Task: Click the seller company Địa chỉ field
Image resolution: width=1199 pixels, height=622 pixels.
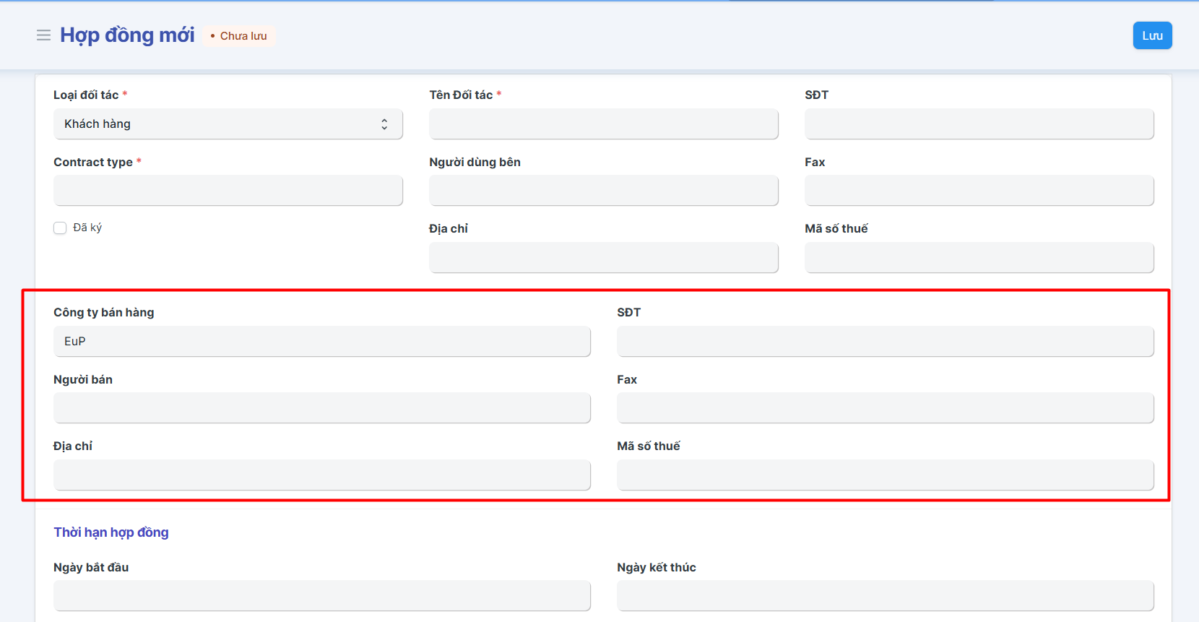Action: pos(321,475)
